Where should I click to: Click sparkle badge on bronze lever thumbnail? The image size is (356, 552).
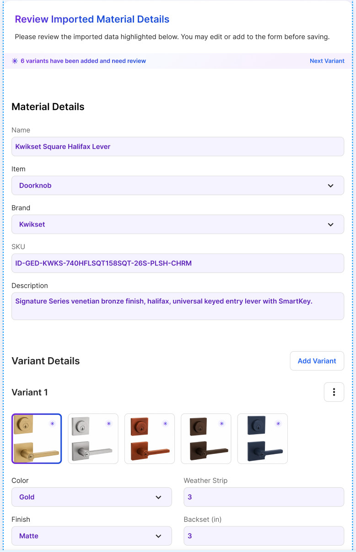pos(222,424)
